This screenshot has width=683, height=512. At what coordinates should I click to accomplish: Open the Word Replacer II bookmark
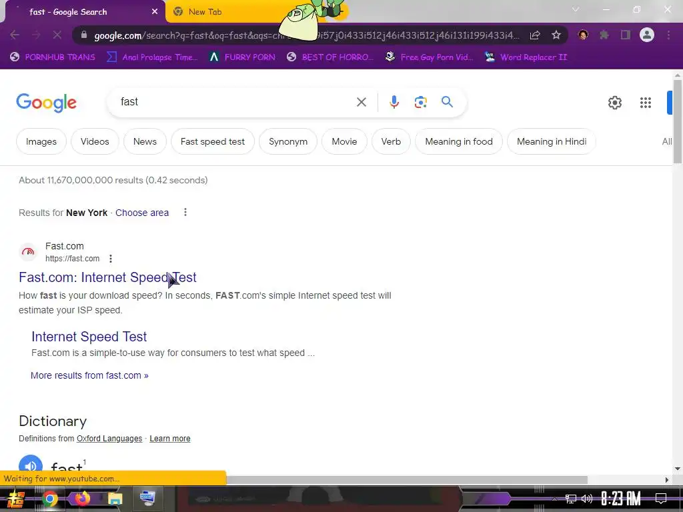526,57
